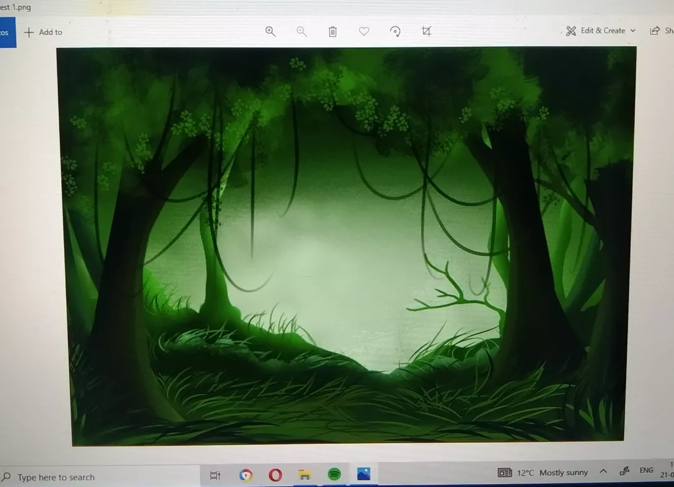This screenshot has width=674, height=487.
Task: Launch Opera browser from taskbar
Action: point(275,475)
